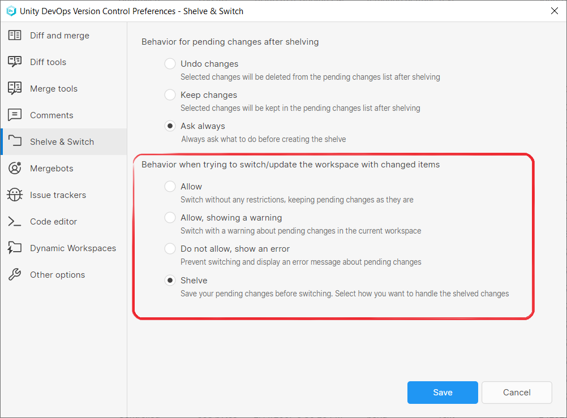Image resolution: width=567 pixels, height=418 pixels.
Task: Select the Diff tools icon
Action: [15, 62]
